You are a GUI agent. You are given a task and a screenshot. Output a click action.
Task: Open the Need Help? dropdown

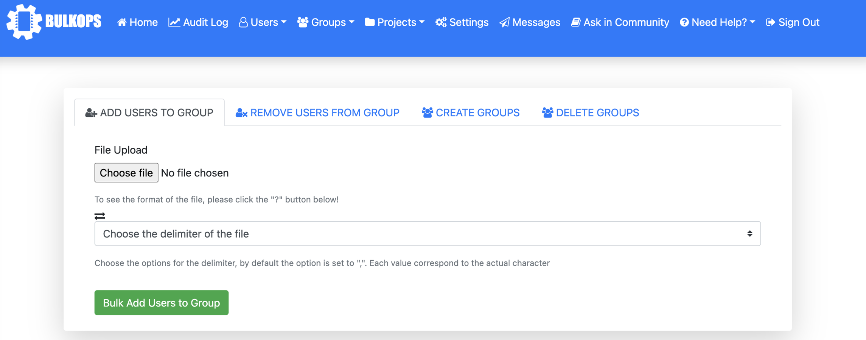click(x=718, y=22)
